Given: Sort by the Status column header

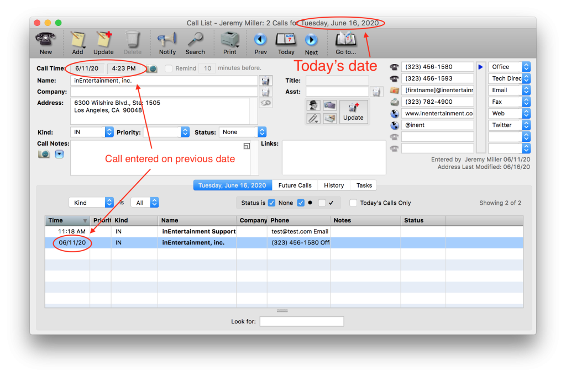Looking at the screenshot, I should [423, 220].
